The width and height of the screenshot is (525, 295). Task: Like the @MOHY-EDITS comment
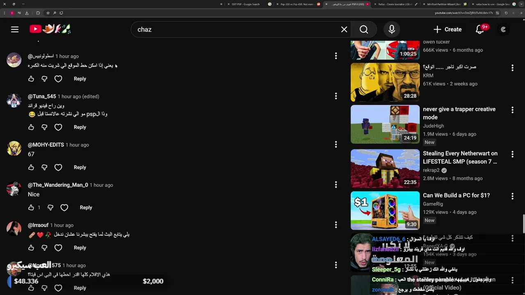31,167
